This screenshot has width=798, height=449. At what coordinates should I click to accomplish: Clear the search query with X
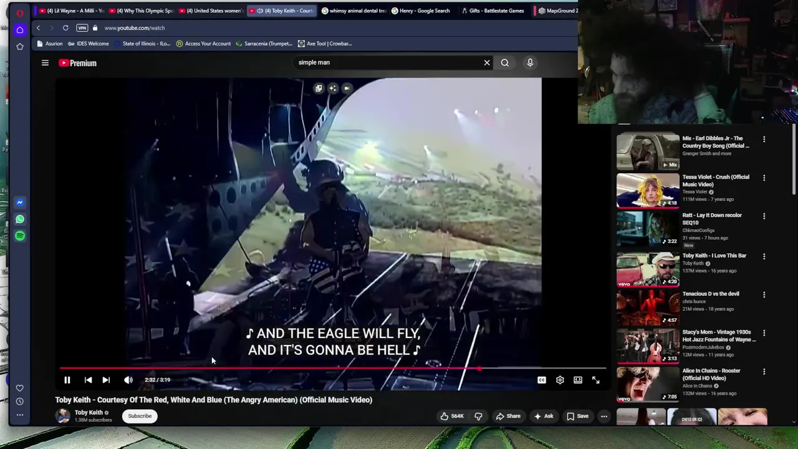tap(487, 62)
